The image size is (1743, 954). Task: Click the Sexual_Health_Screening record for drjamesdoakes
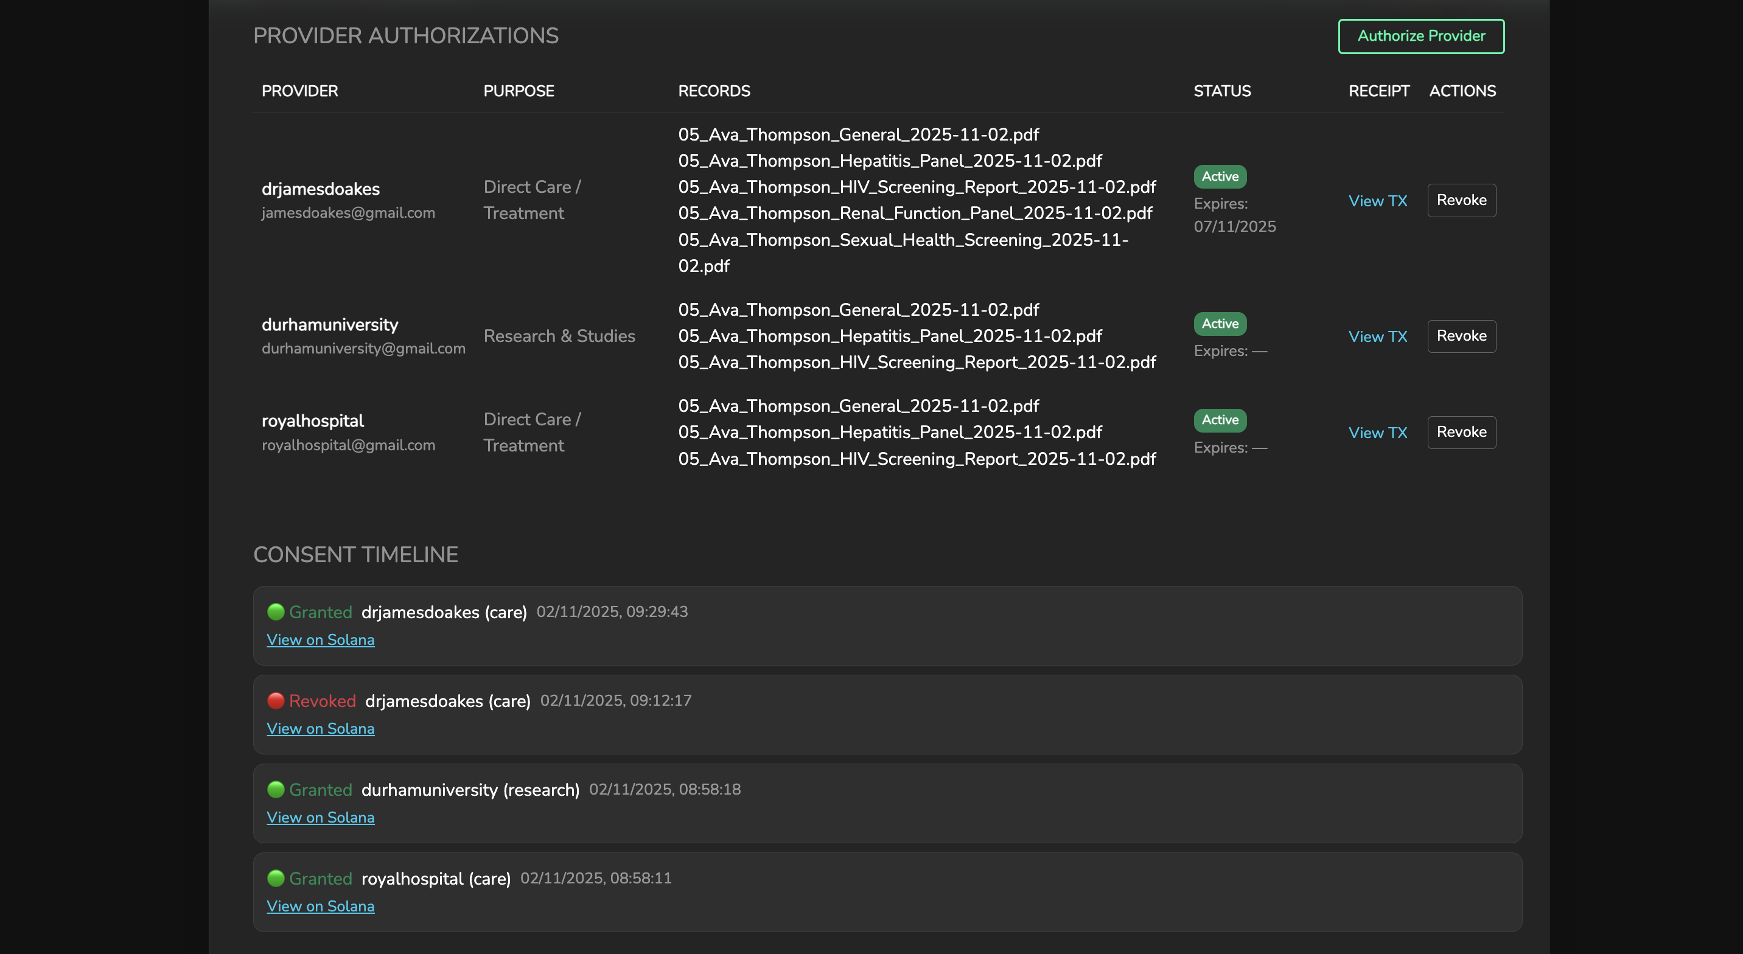pyautogui.click(x=903, y=240)
